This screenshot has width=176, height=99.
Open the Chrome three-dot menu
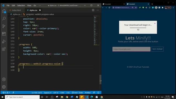tap(173, 7)
